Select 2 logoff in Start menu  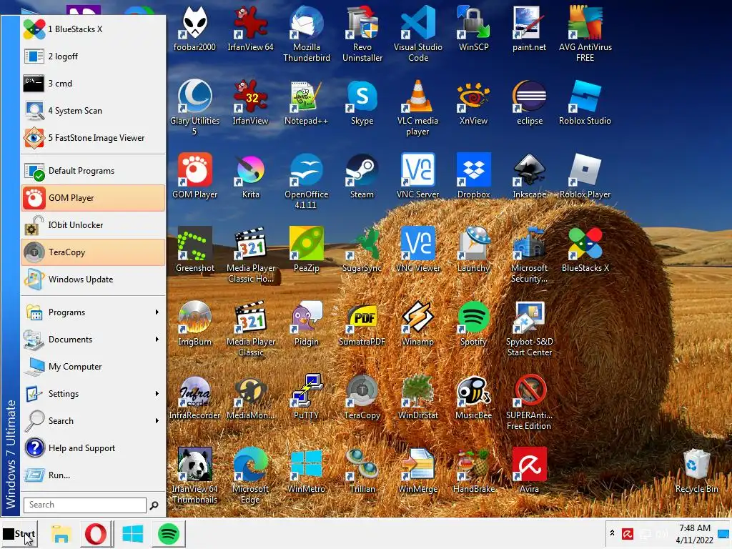tap(94, 56)
